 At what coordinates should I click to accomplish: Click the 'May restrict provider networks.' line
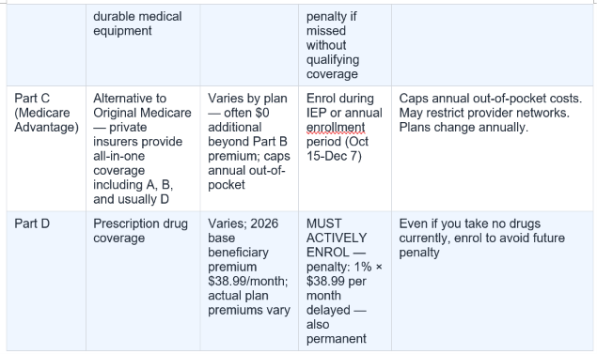point(484,113)
